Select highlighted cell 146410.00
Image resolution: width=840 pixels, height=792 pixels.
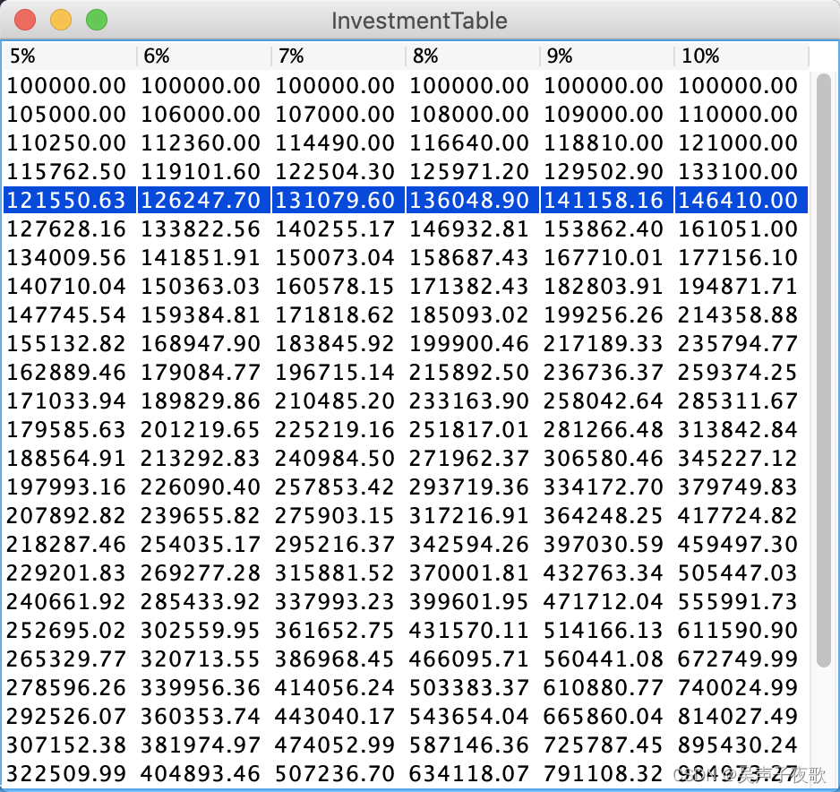741,200
